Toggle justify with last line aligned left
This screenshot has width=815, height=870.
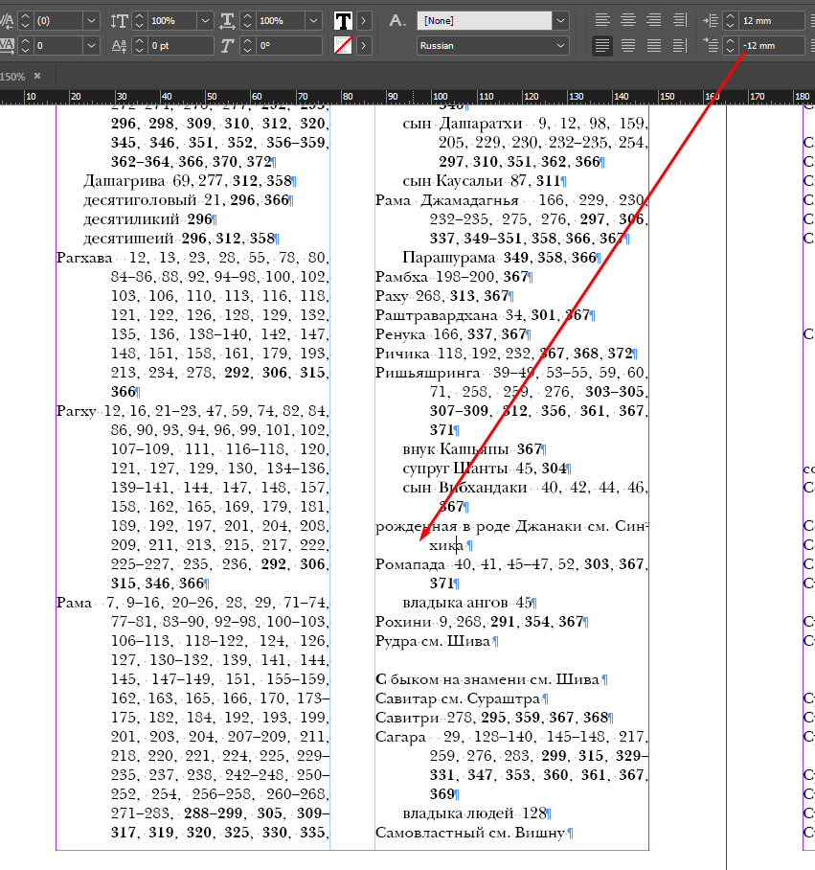tap(601, 45)
